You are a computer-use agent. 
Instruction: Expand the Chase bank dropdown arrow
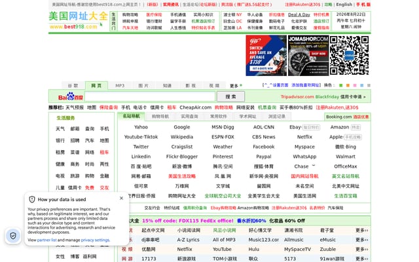coord(314,166)
